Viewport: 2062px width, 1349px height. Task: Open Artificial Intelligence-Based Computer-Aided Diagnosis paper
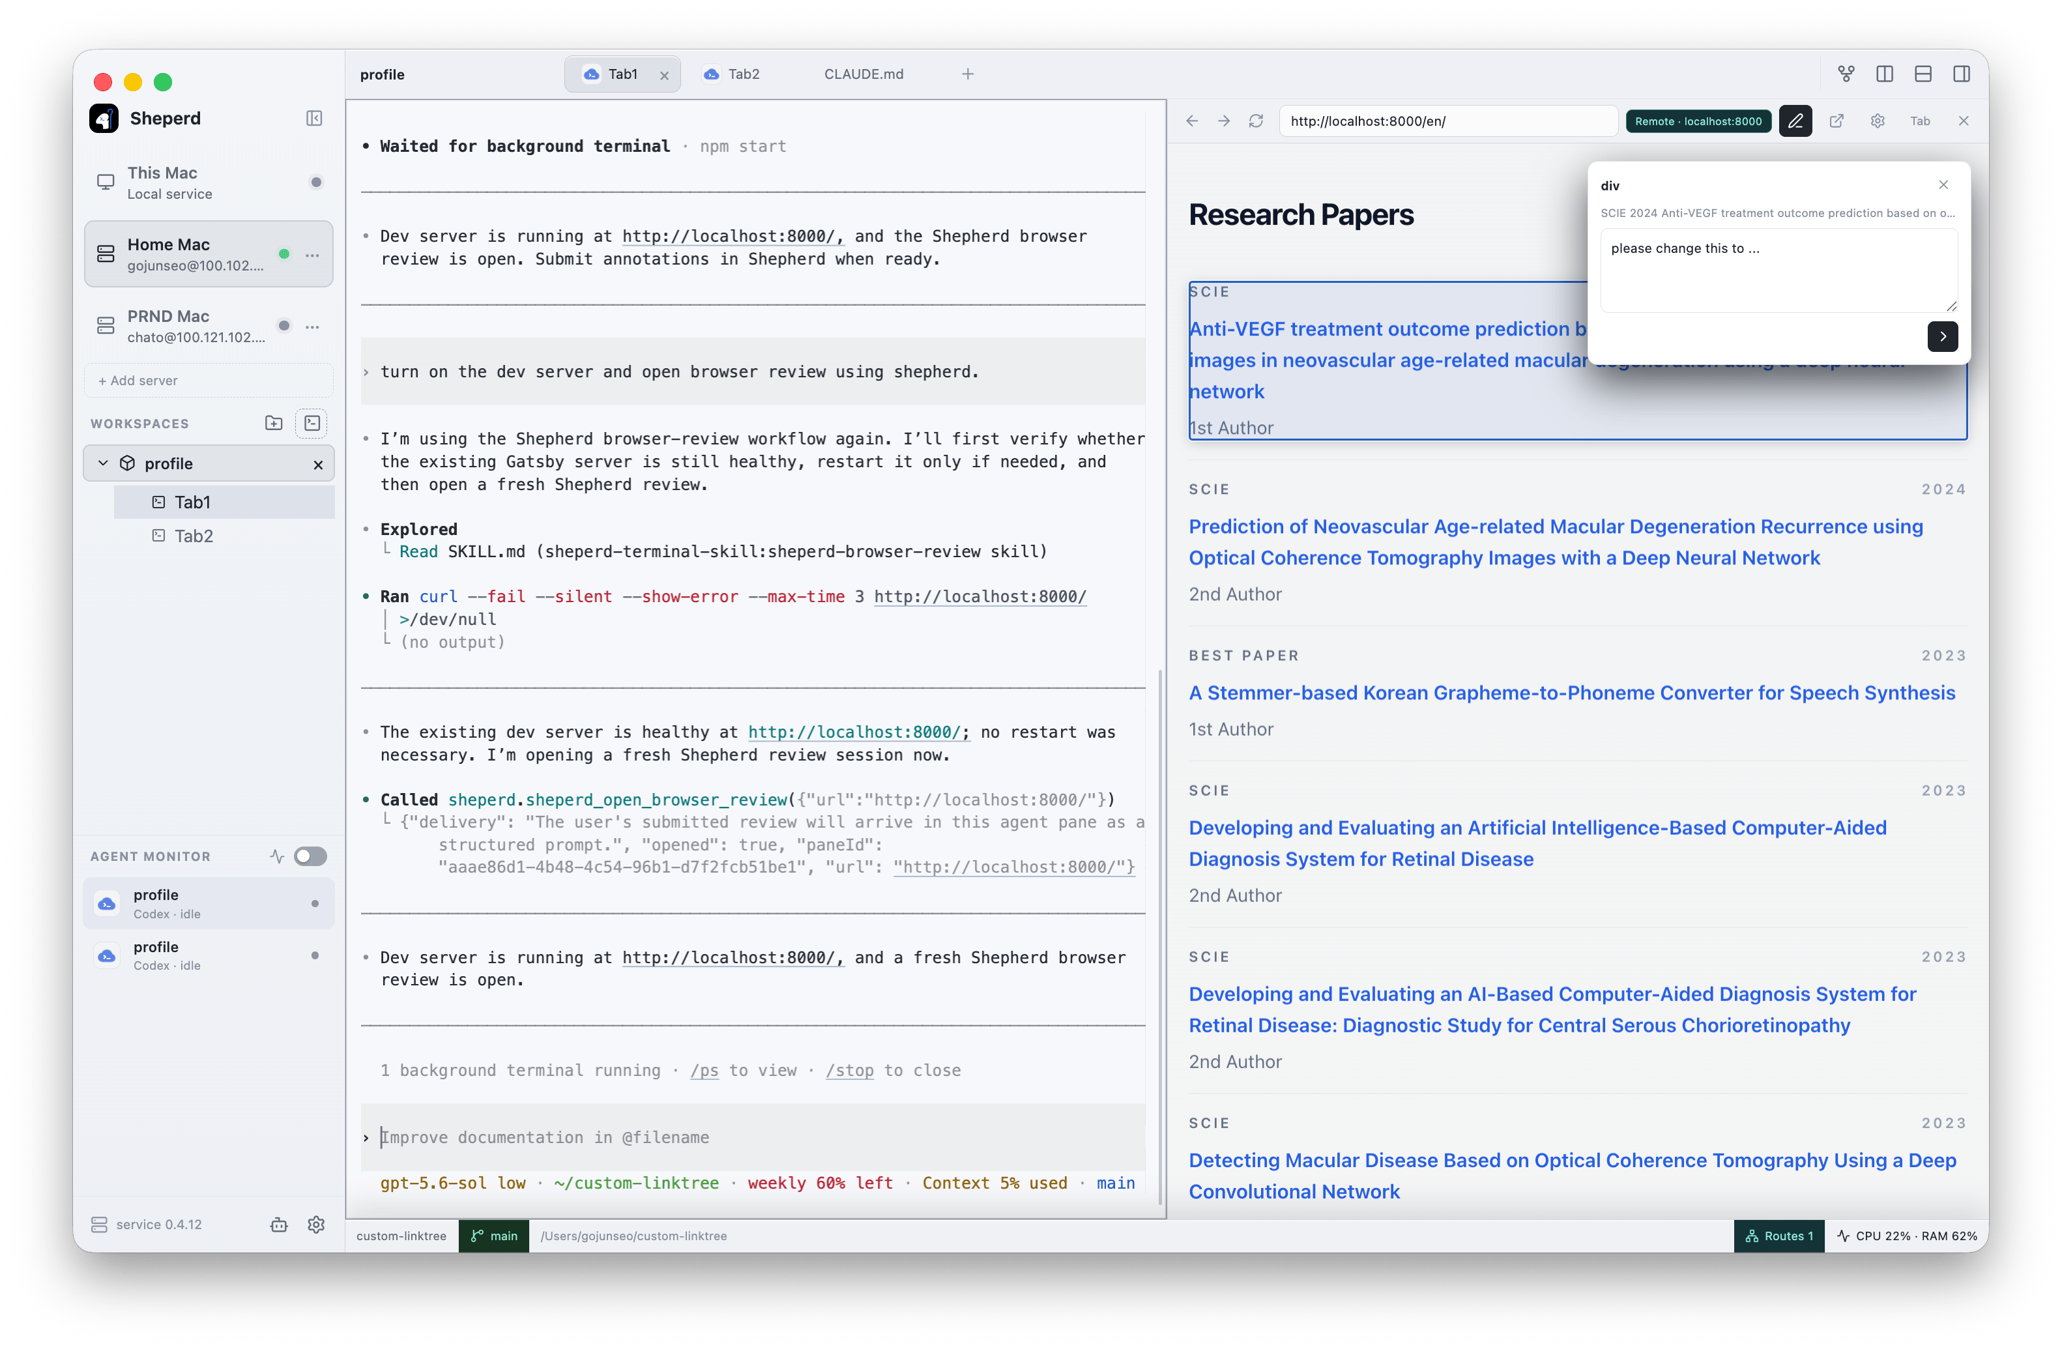(x=1537, y=844)
